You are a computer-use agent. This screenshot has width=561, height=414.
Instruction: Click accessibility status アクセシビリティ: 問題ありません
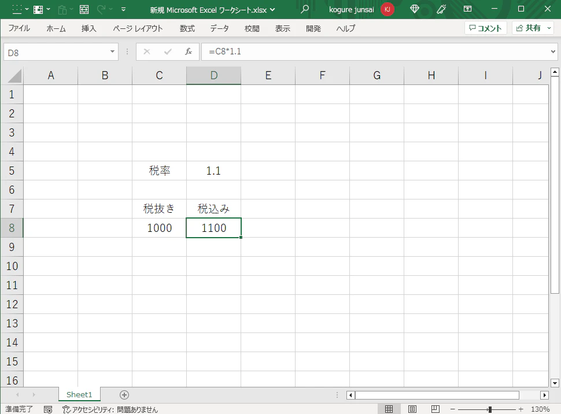pyautogui.click(x=110, y=409)
